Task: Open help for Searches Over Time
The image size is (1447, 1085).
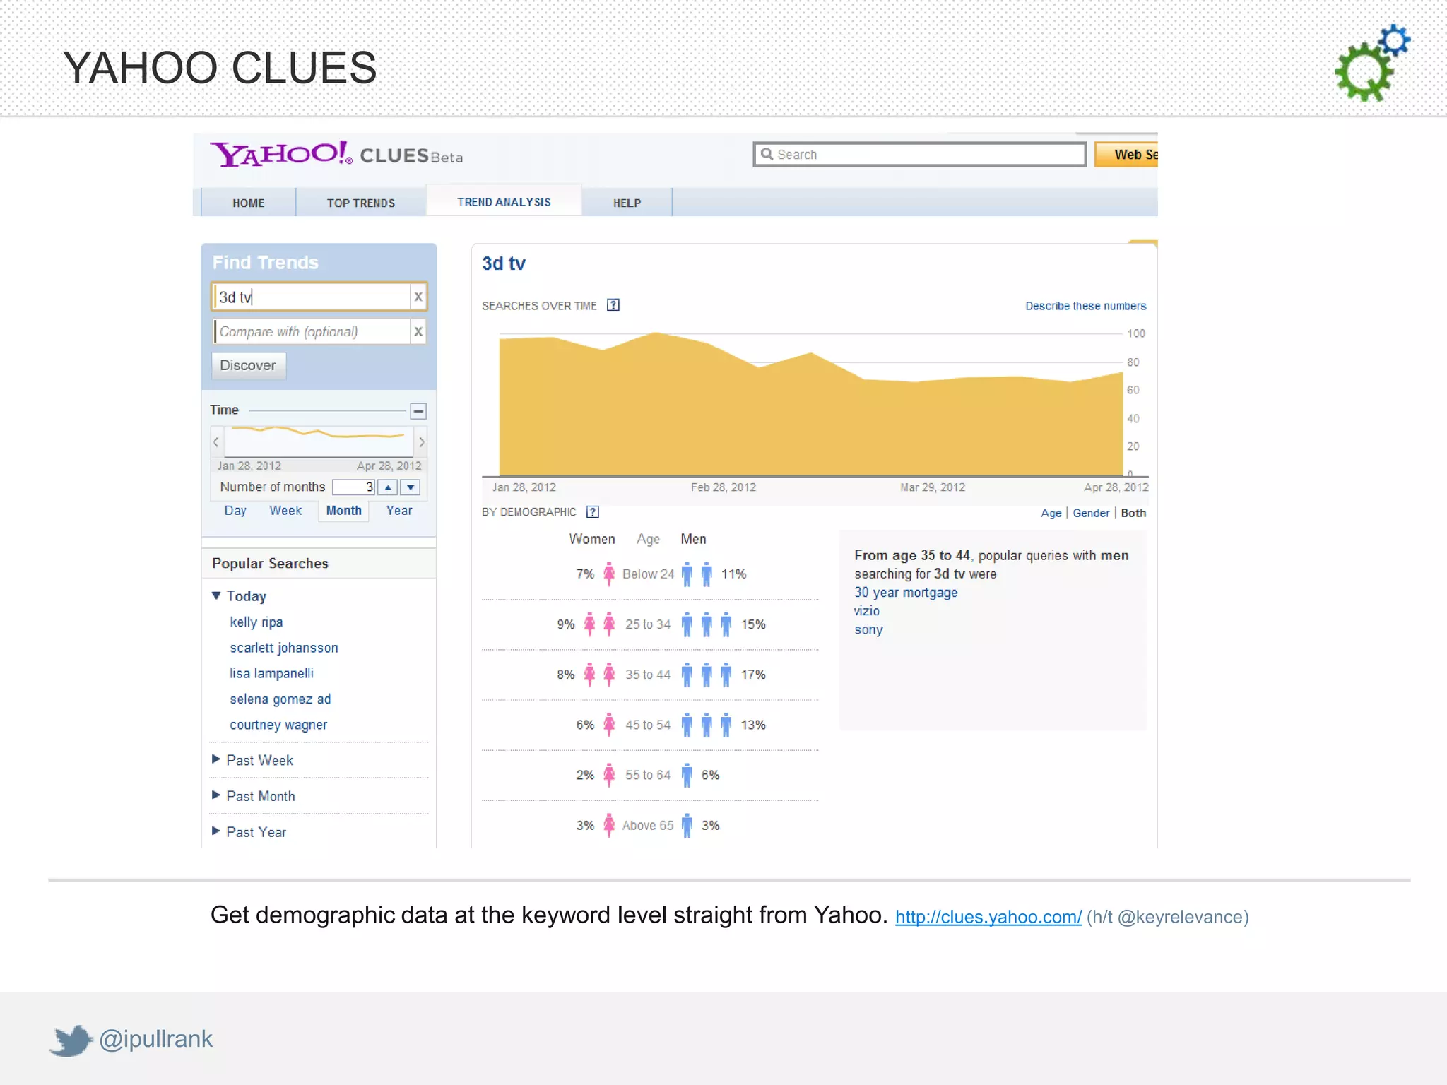Action: (613, 305)
